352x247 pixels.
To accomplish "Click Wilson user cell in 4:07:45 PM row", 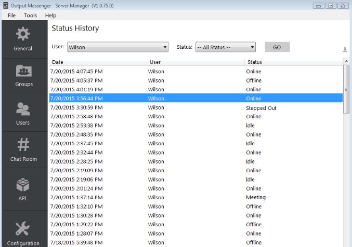I will point(156,72).
